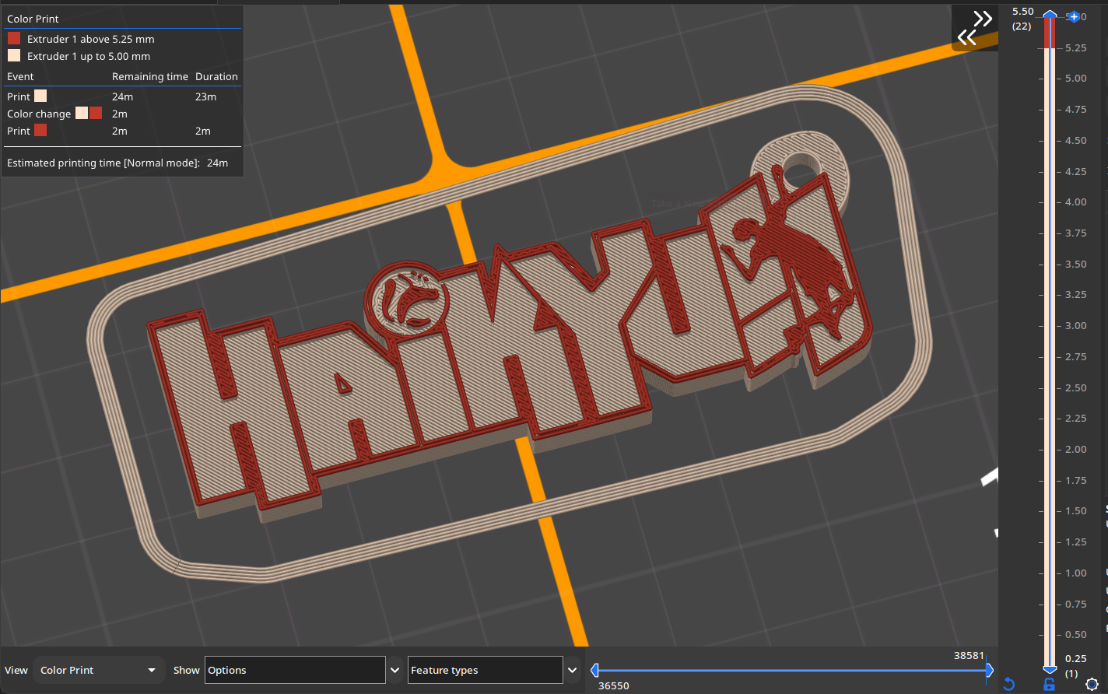
Task: Click the bottom thumb of the layer slider
Action: click(1050, 668)
